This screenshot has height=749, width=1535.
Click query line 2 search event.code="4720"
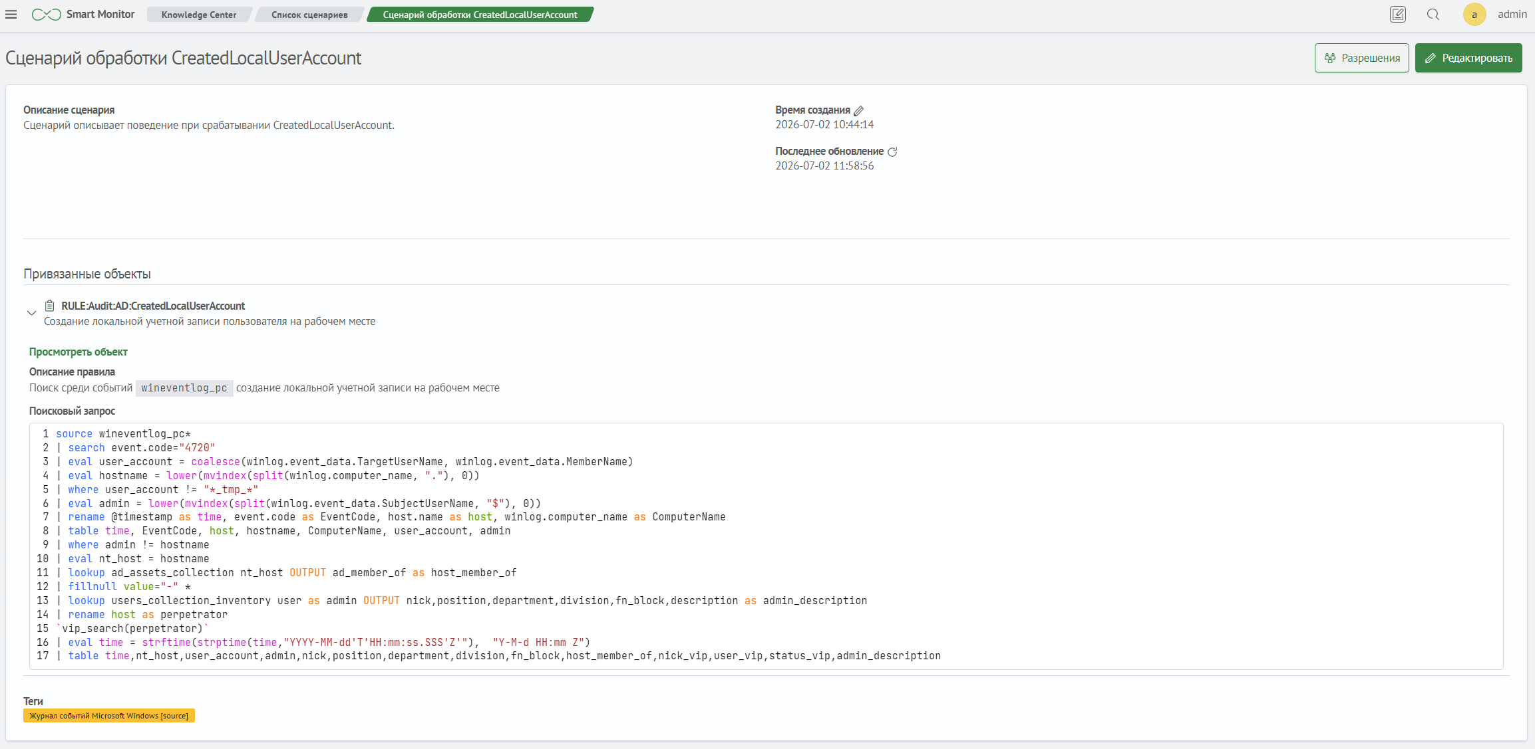coord(136,448)
